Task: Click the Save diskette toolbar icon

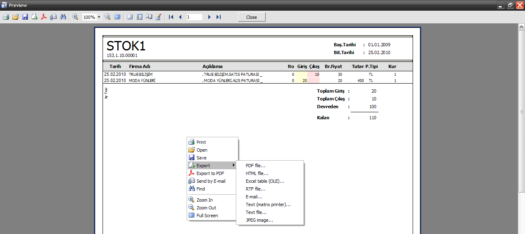Action: (25, 17)
